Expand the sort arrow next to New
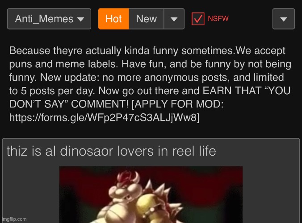Viewport: 302px width, 223px height. point(174,19)
